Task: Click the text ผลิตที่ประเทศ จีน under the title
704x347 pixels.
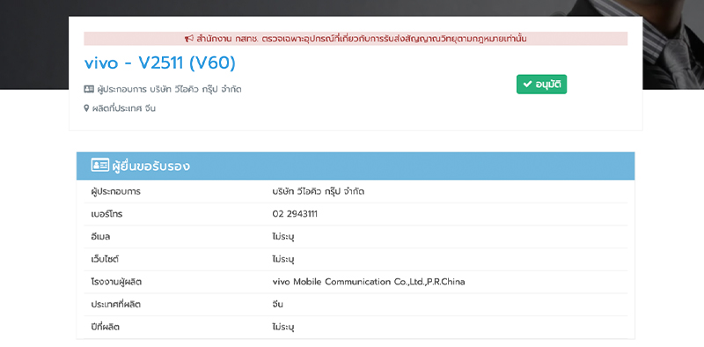Action: tap(124, 108)
